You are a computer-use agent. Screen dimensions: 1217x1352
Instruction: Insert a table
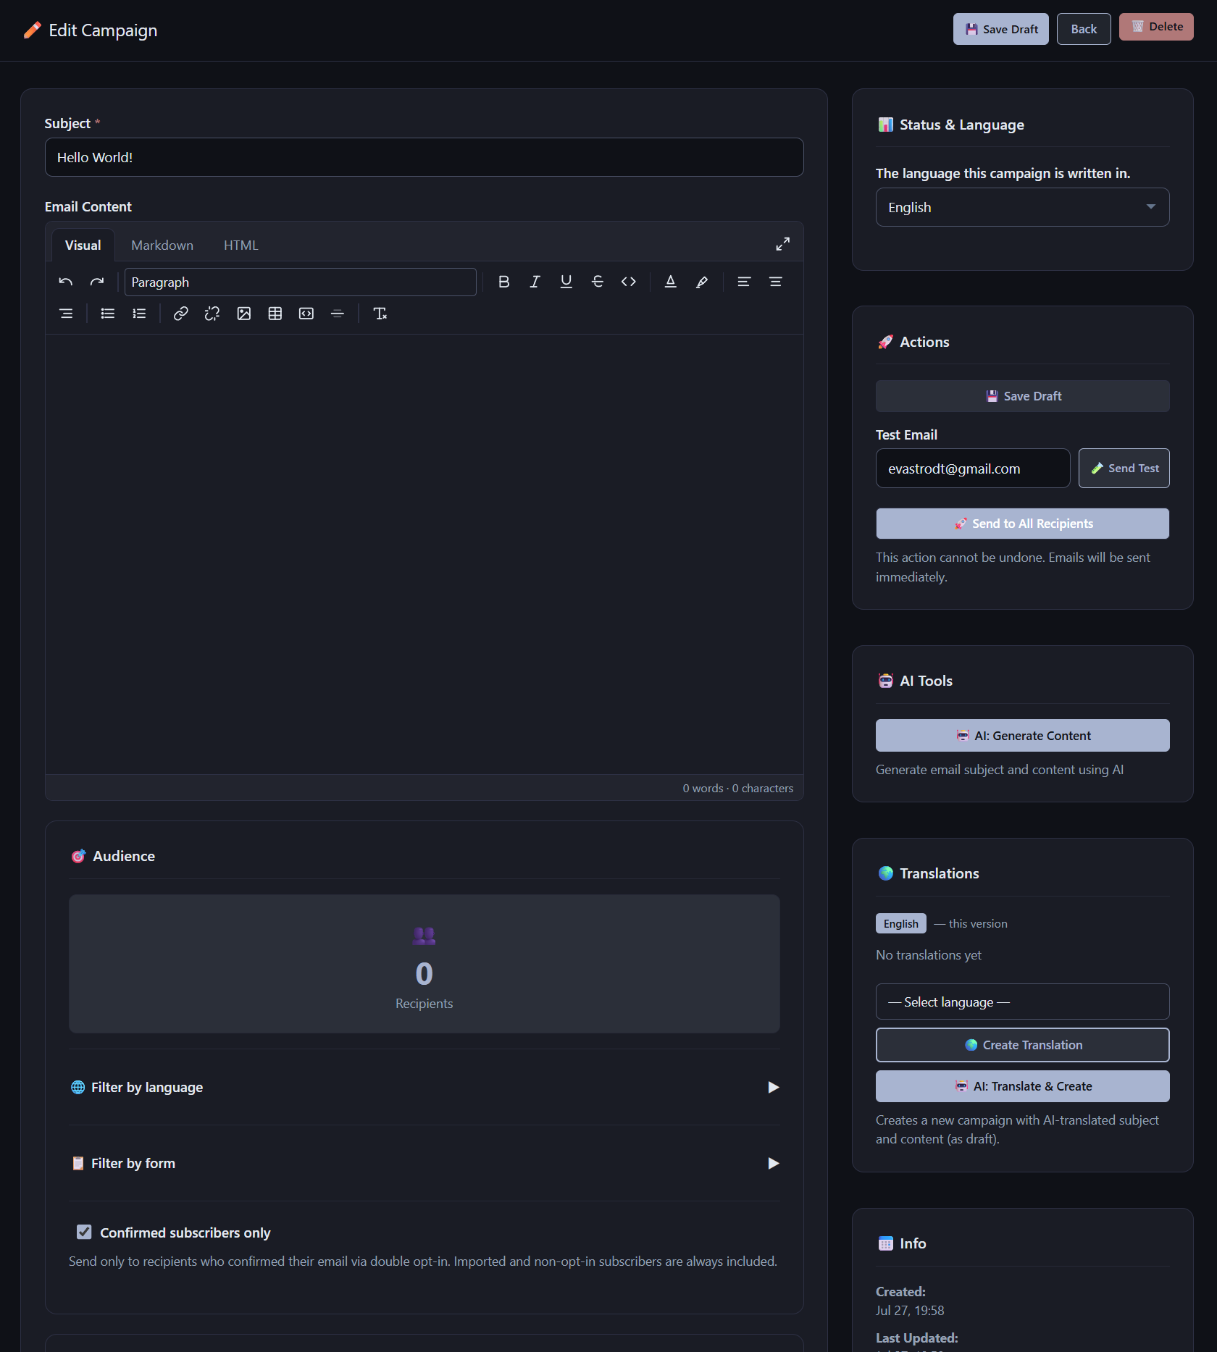275,314
